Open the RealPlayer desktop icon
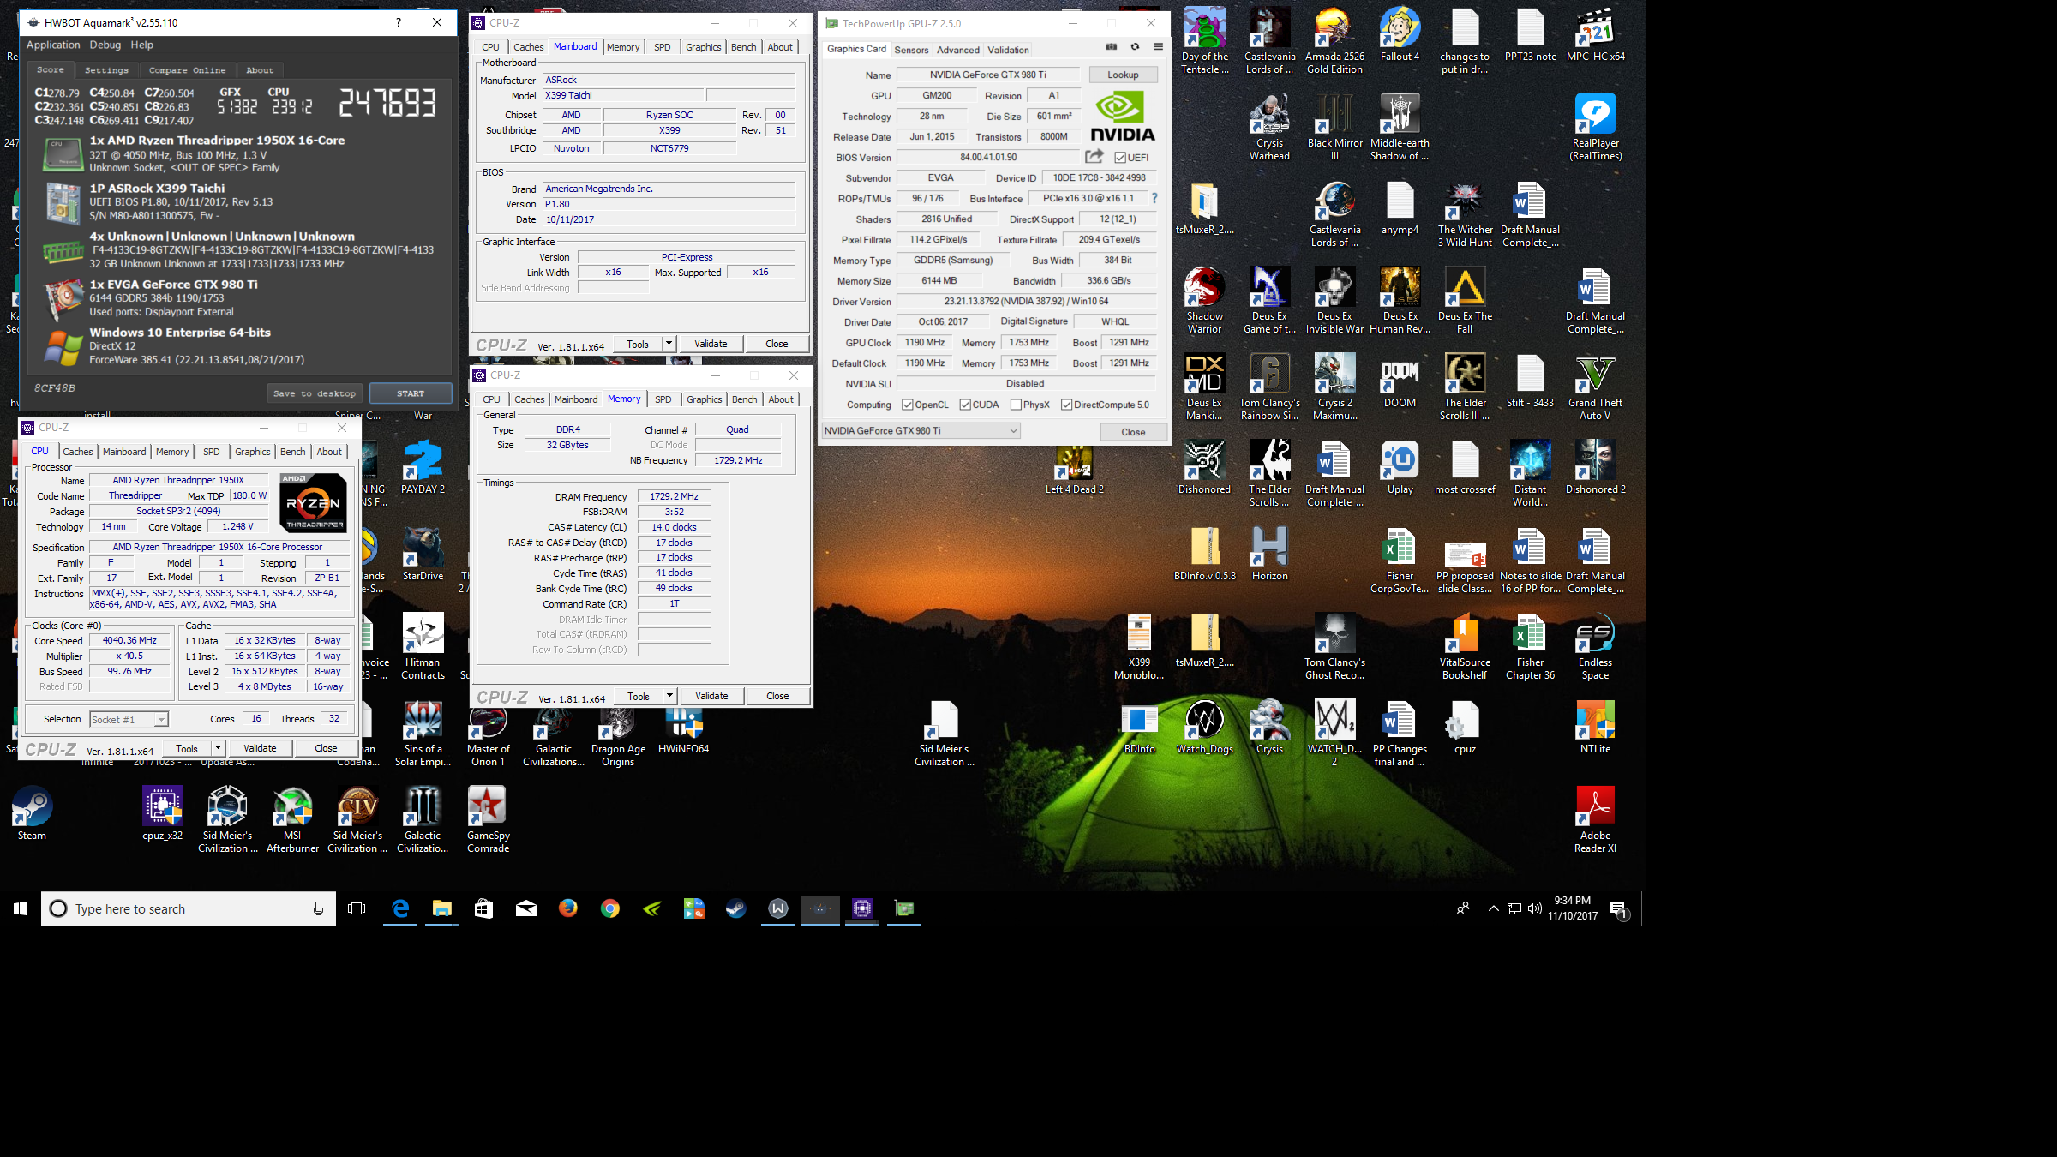Viewport: 2057px width, 1157px height. tap(1595, 127)
